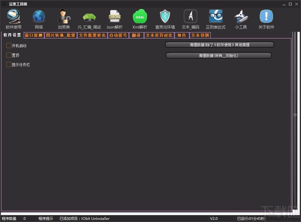Open the 图片转换_批量 tab
Screen dimensions: 301x222
61,35
